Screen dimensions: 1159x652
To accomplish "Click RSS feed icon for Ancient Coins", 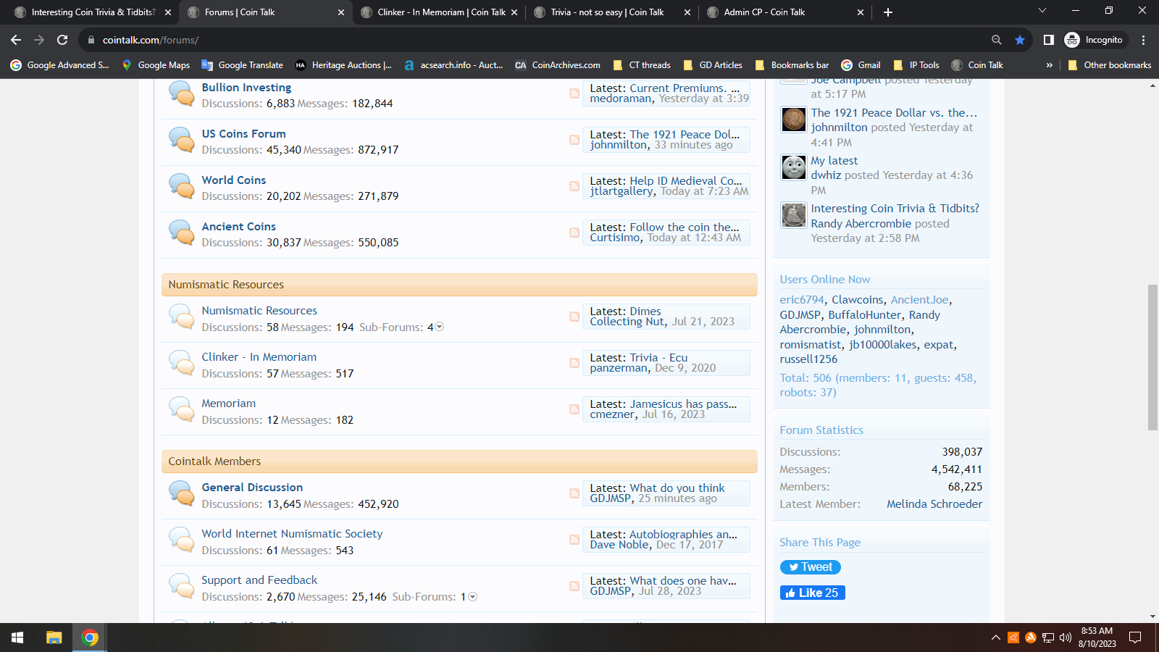I will 574,233.
